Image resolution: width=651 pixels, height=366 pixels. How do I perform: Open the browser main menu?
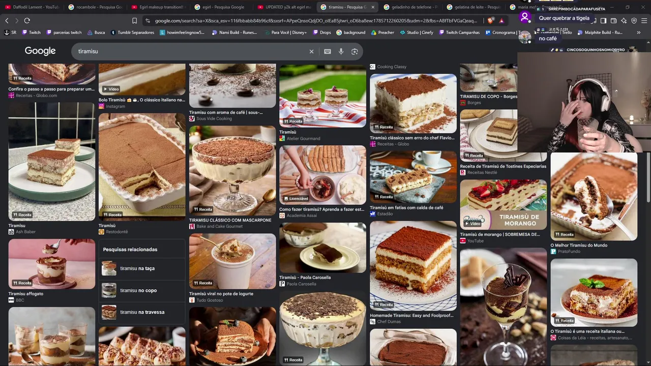pos(644,21)
